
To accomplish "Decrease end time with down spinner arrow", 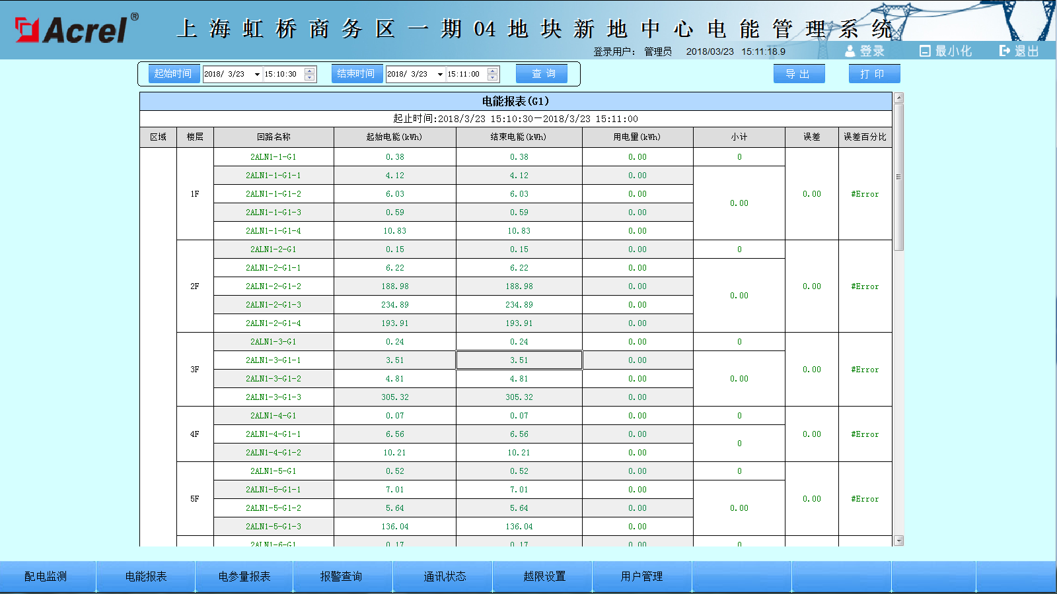I will [493, 78].
